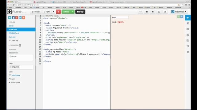Viewport: 197px width, 110px height.
Task: Star this plunk
Action: point(153,12)
